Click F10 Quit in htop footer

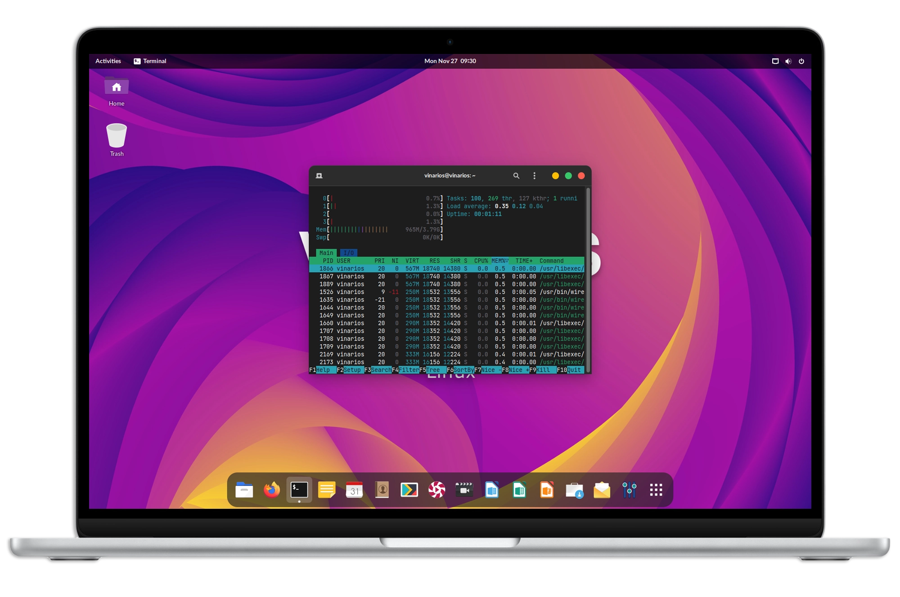pyautogui.click(x=570, y=370)
